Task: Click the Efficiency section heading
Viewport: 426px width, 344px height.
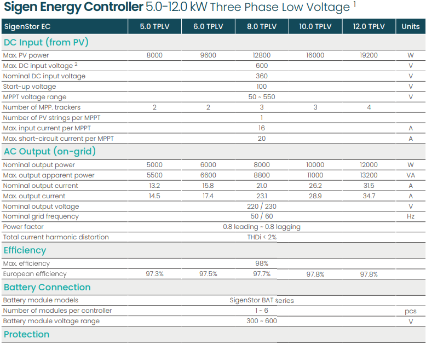Action: pyautogui.click(x=25, y=250)
